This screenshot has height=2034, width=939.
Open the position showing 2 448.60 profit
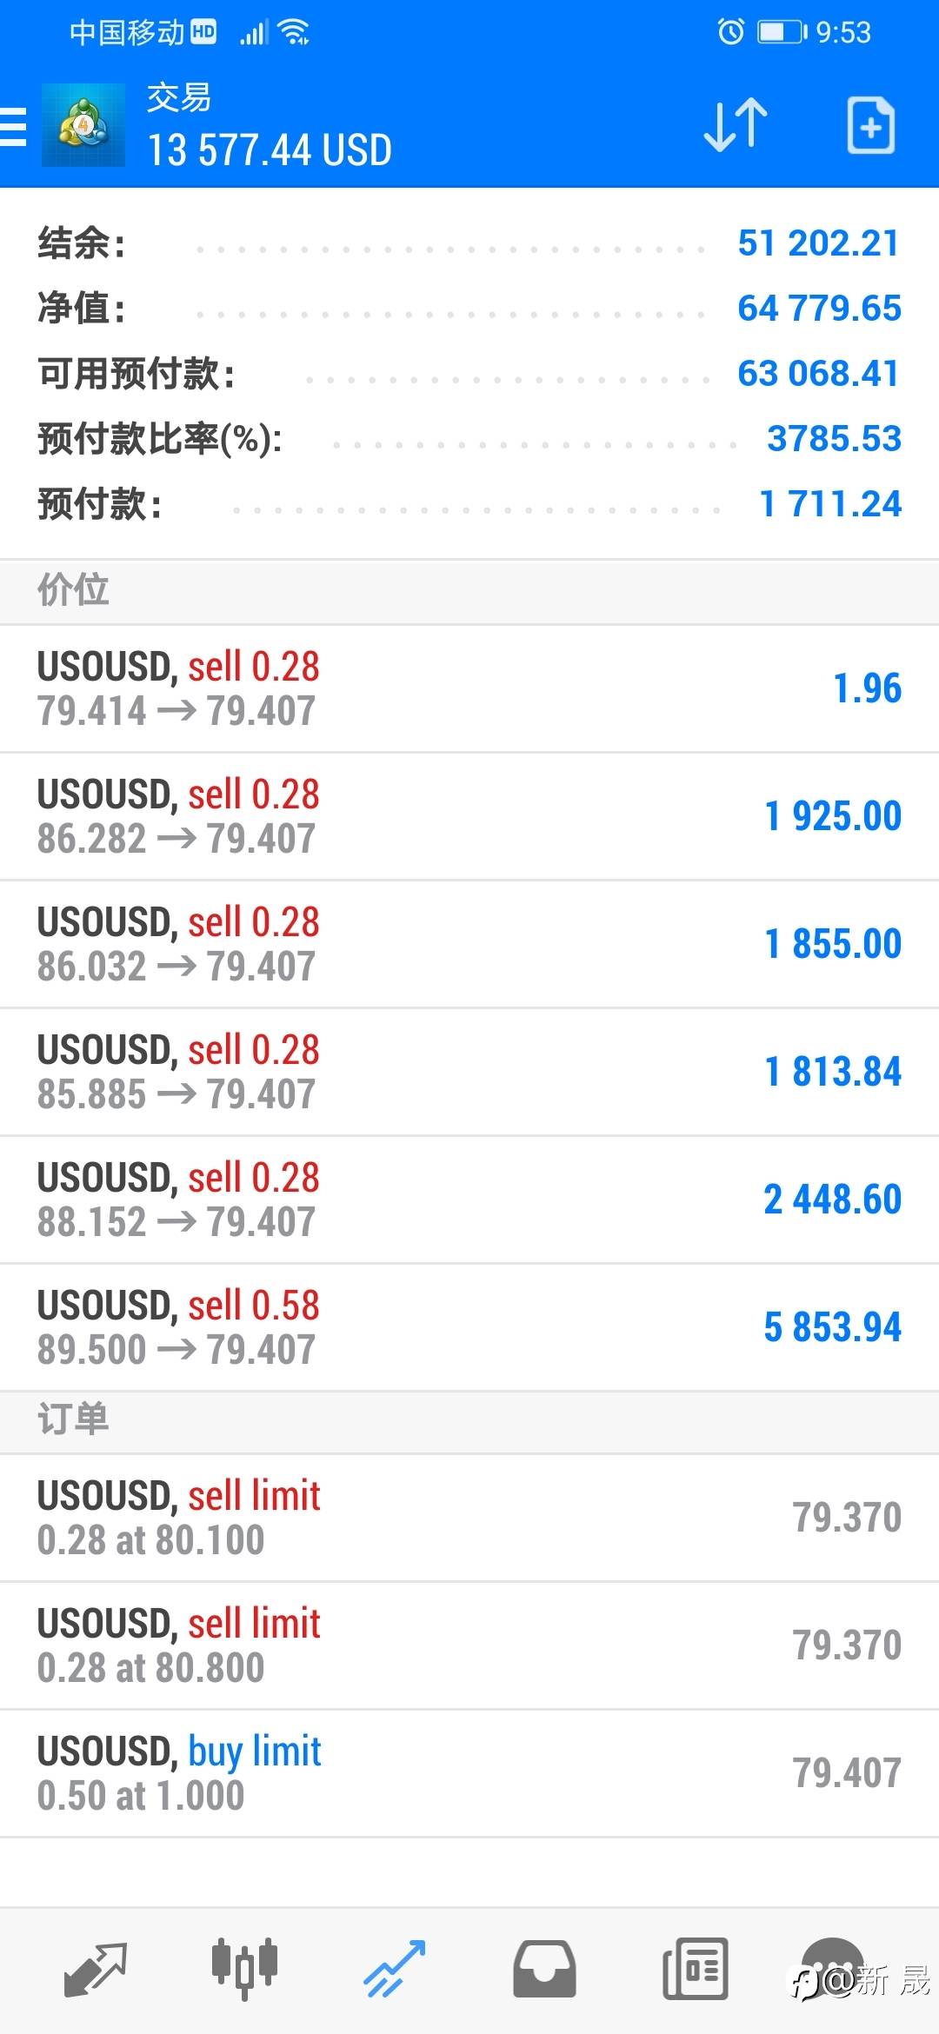pyautogui.click(x=469, y=1200)
